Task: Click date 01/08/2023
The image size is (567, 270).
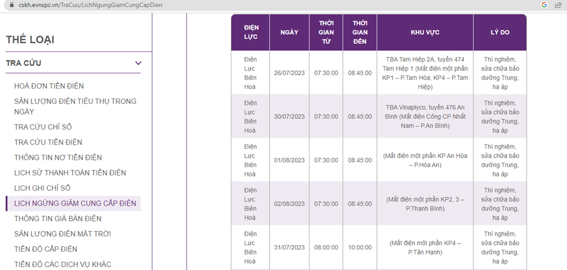Action: tap(289, 160)
